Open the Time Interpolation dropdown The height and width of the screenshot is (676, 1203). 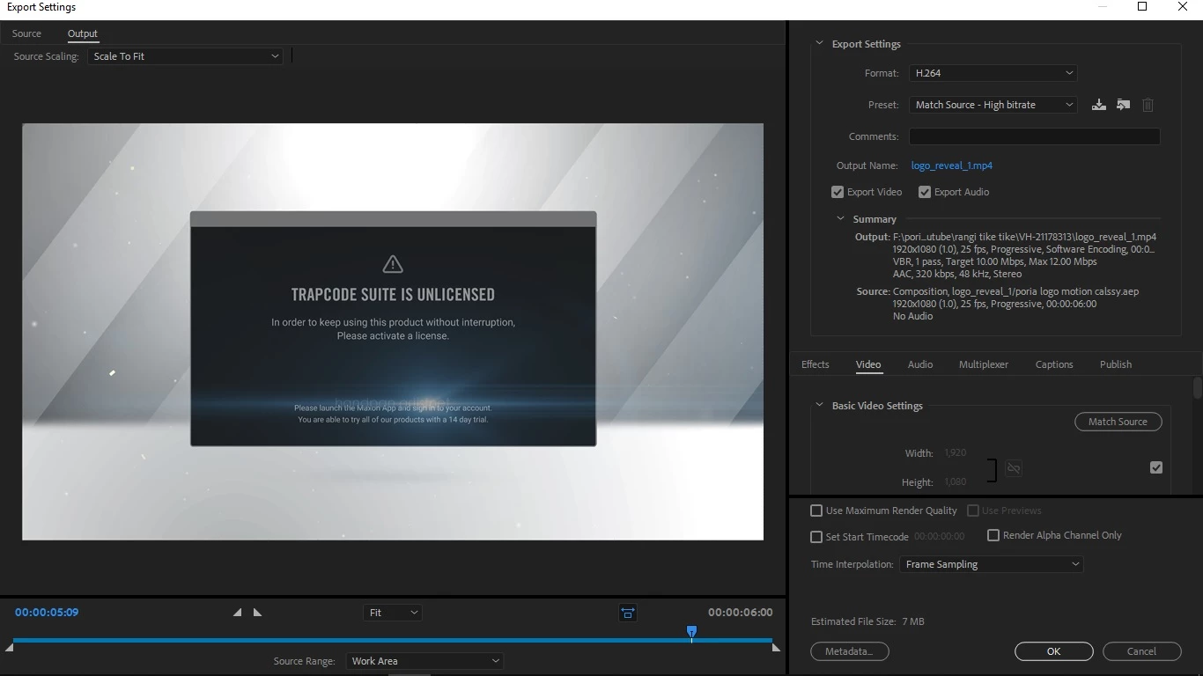point(991,564)
